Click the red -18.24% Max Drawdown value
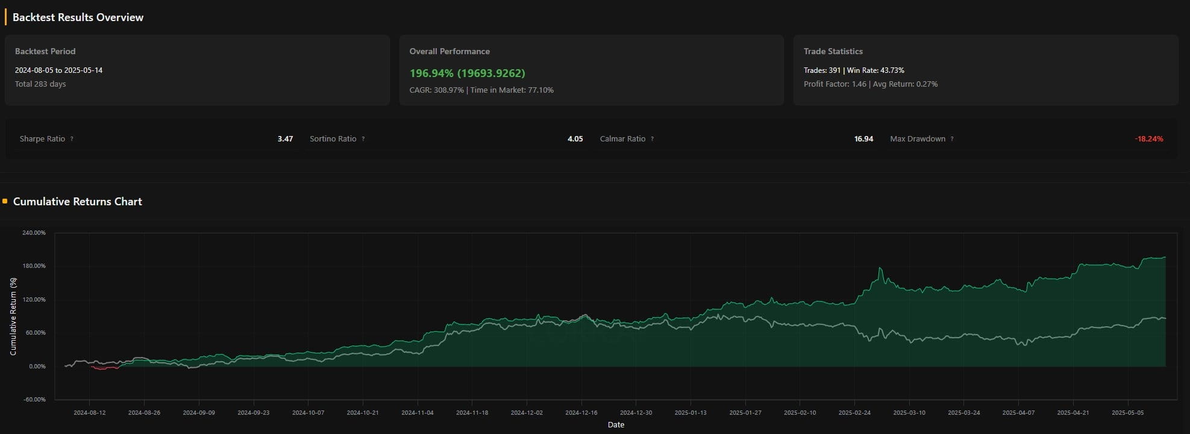This screenshot has height=434, width=1190. (x=1148, y=139)
